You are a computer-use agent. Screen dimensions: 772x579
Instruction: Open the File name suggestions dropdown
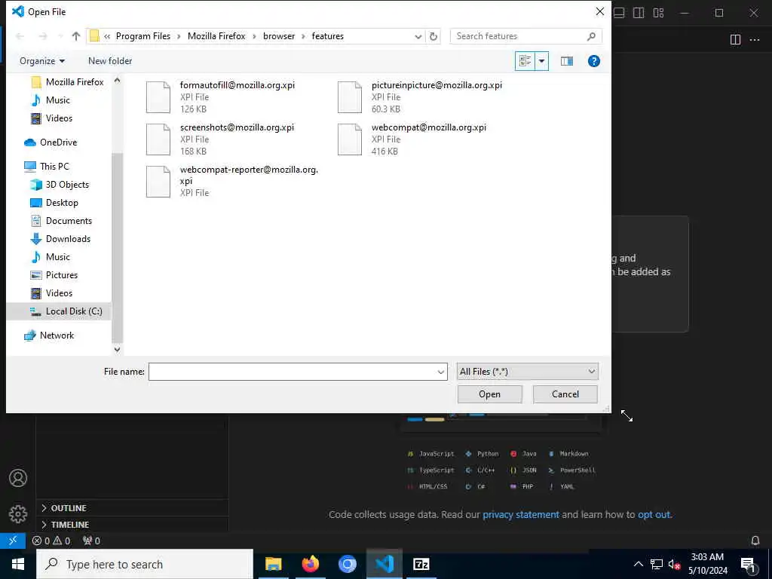[440, 372]
